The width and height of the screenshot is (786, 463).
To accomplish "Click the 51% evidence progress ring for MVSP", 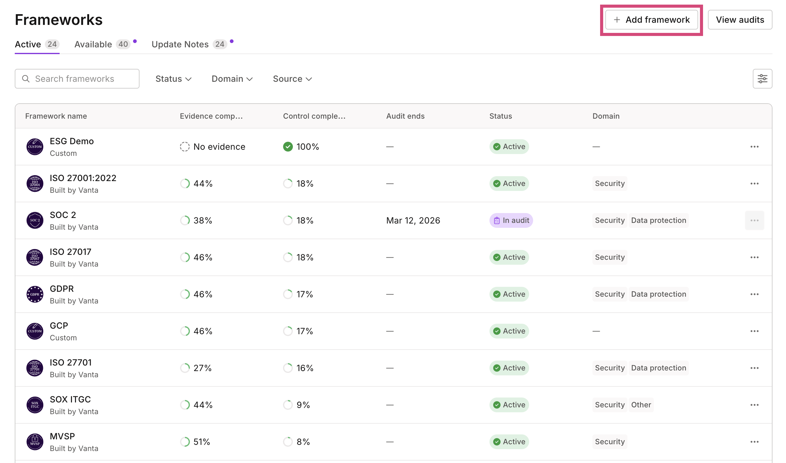I will (185, 442).
